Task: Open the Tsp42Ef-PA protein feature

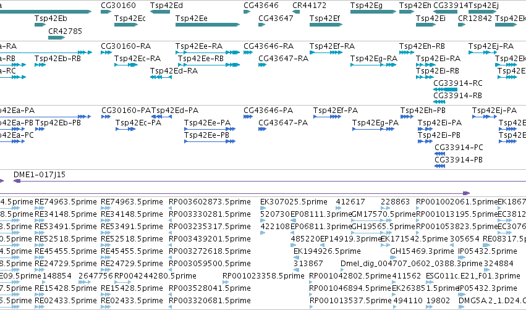Action: tap(328, 117)
